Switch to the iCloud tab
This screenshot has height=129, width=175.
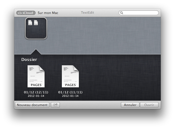click(x=26, y=13)
